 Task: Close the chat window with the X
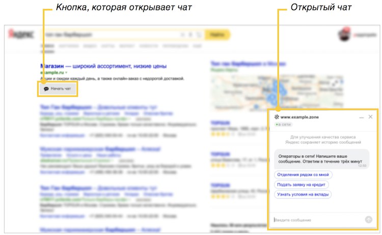pos(370,117)
